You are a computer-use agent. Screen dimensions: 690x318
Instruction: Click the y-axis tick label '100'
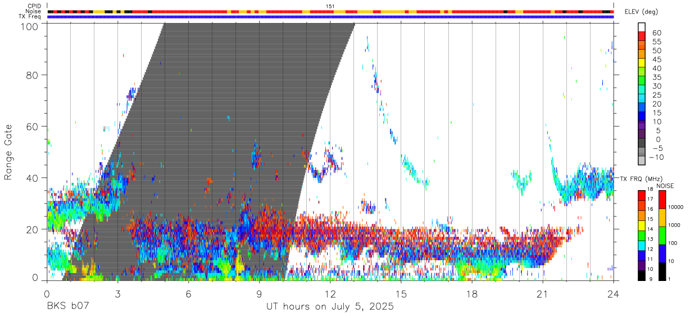tap(30, 26)
